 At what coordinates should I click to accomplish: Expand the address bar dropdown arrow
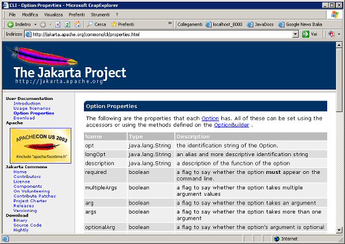pyautogui.click(x=296, y=34)
